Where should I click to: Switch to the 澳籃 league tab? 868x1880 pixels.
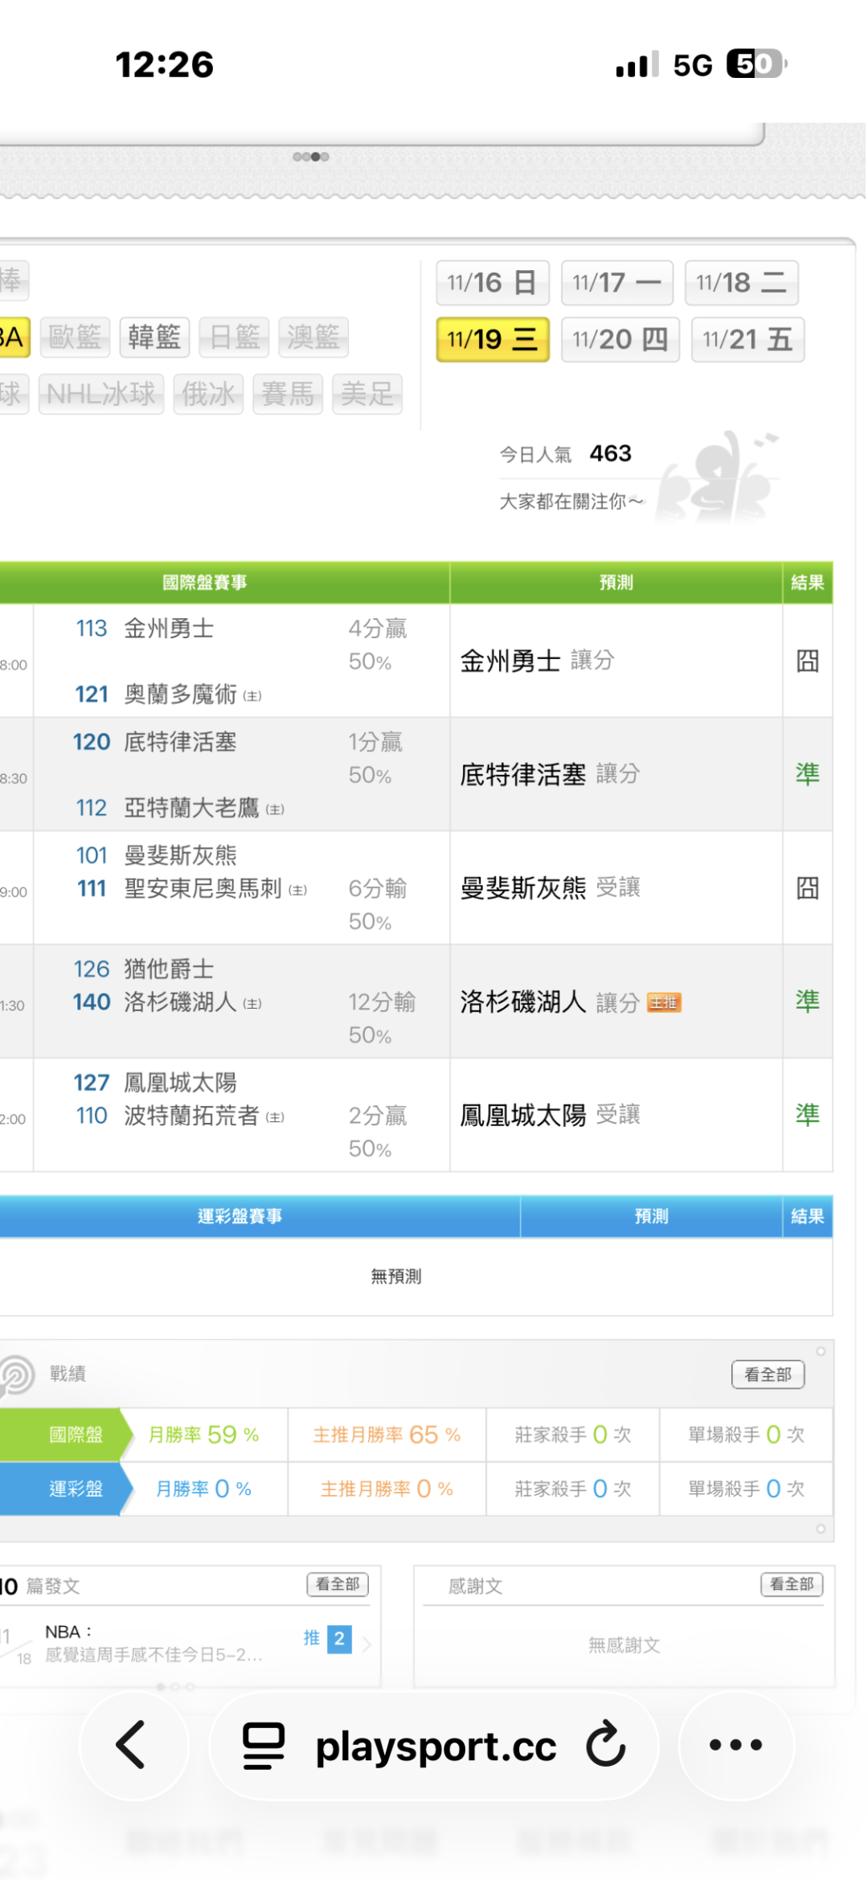click(x=313, y=337)
